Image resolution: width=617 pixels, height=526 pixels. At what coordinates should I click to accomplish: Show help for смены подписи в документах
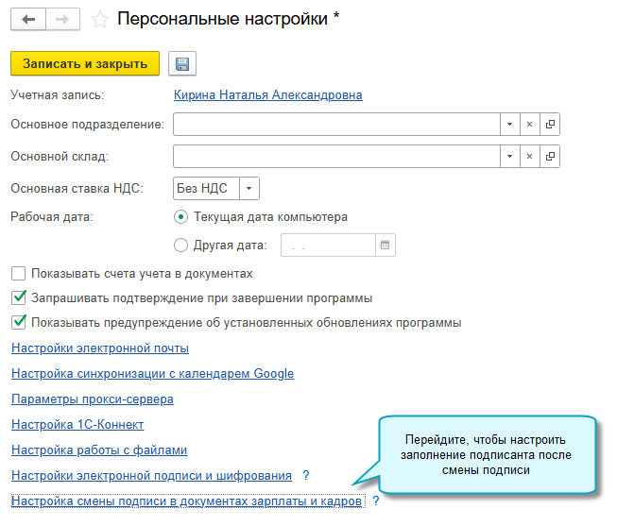tap(376, 501)
